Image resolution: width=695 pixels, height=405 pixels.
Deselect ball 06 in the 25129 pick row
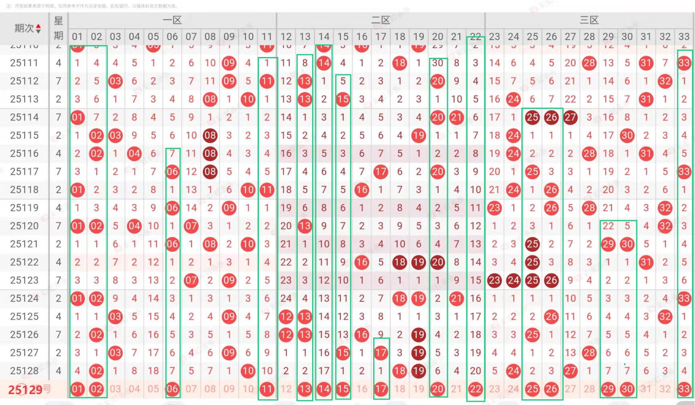coord(172,389)
